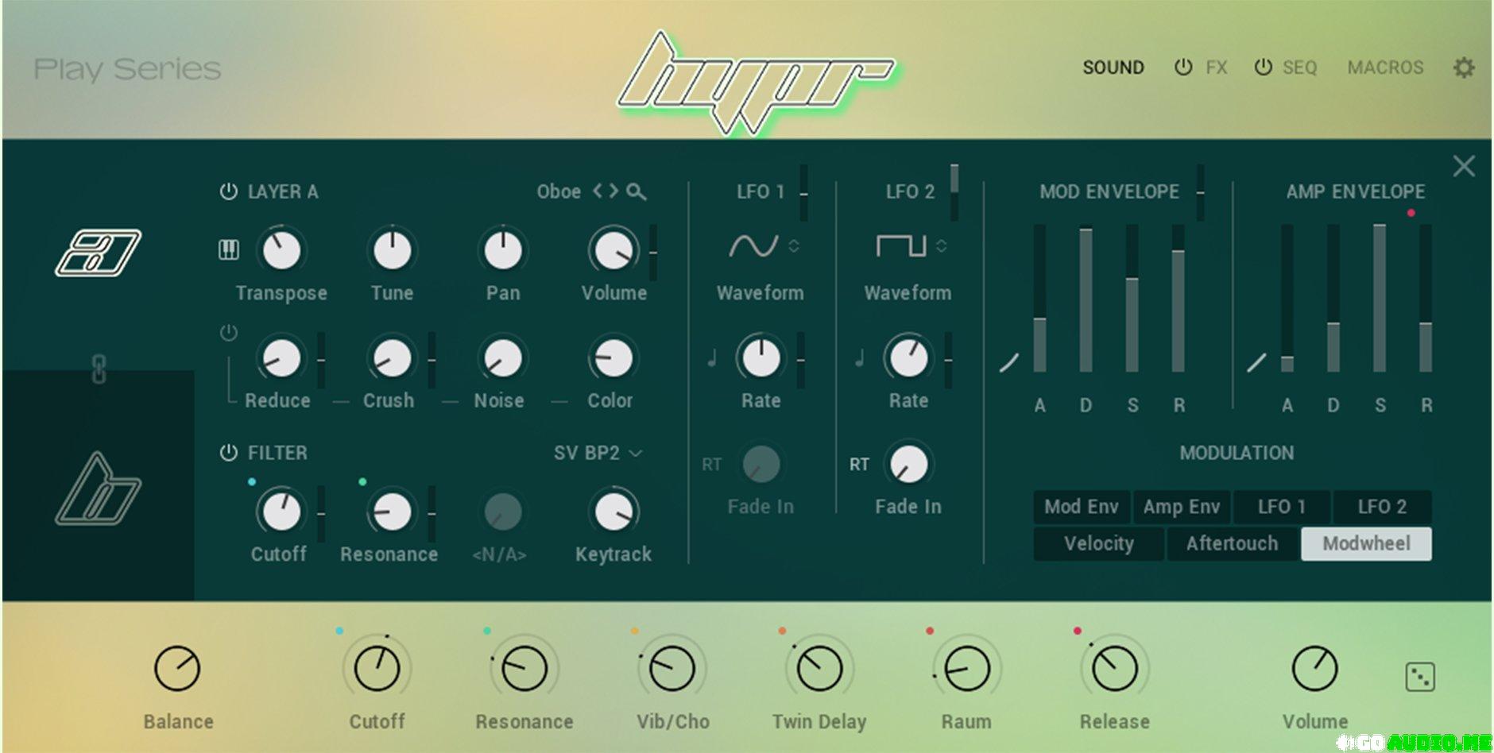The width and height of the screenshot is (1494, 753).
Task: Click the LFO 2 square waveform icon
Action: coord(901,246)
